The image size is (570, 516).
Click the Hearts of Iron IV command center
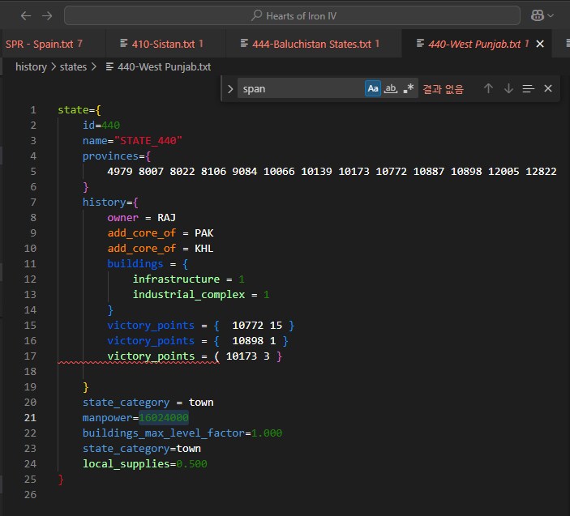292,15
